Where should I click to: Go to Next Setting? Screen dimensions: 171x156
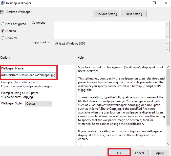tap(134, 14)
